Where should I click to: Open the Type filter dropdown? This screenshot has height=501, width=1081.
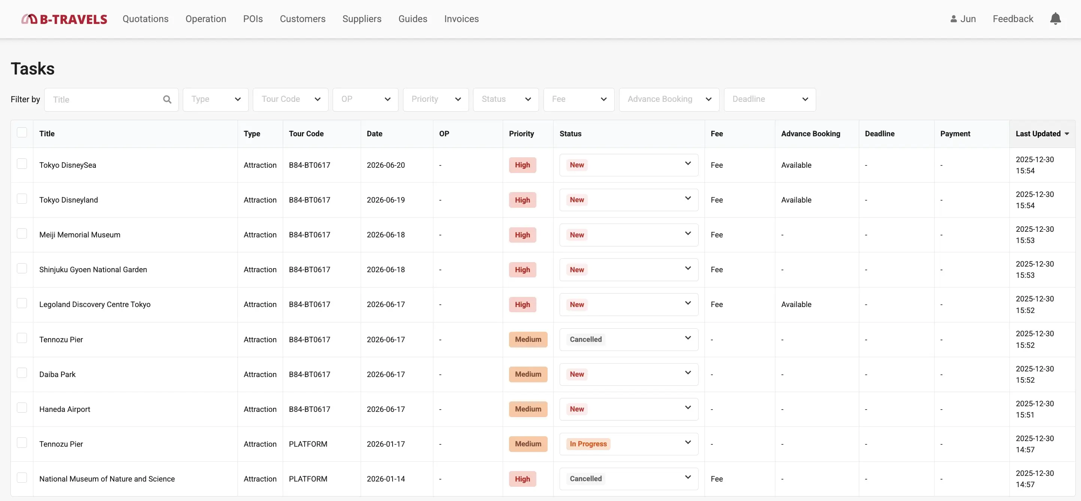(x=216, y=100)
